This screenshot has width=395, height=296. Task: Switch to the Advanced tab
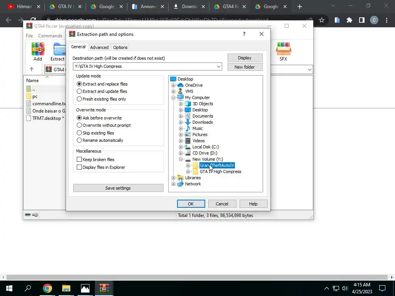[x=99, y=47]
